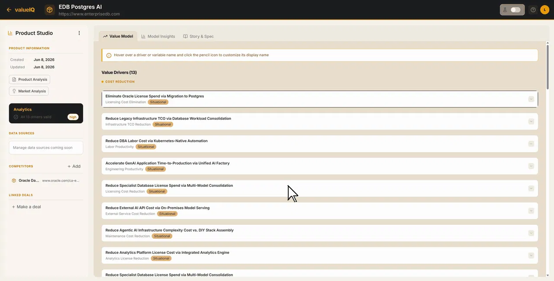554x281 pixels.
Task: Click Make a deal
Action: click(x=26, y=207)
